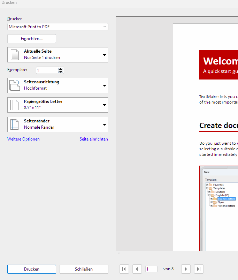Open the Seite einrichten link
The width and height of the screenshot is (238, 280).
click(94, 139)
